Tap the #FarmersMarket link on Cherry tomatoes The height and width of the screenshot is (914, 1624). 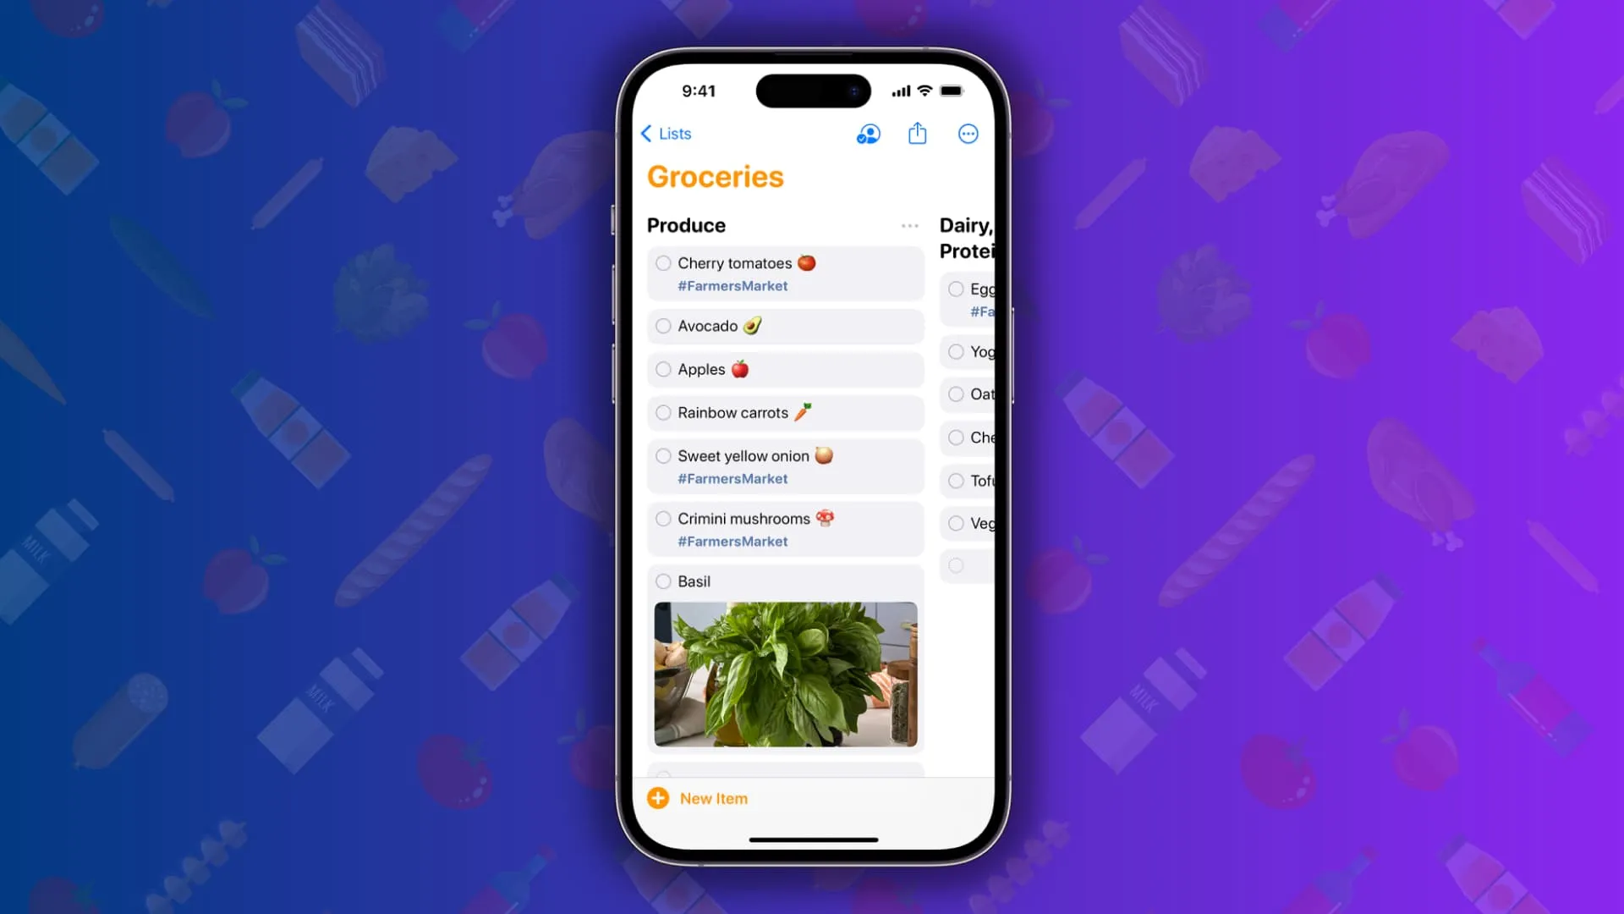732,286
